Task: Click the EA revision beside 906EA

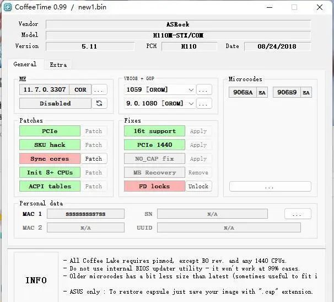Action: [262, 92]
